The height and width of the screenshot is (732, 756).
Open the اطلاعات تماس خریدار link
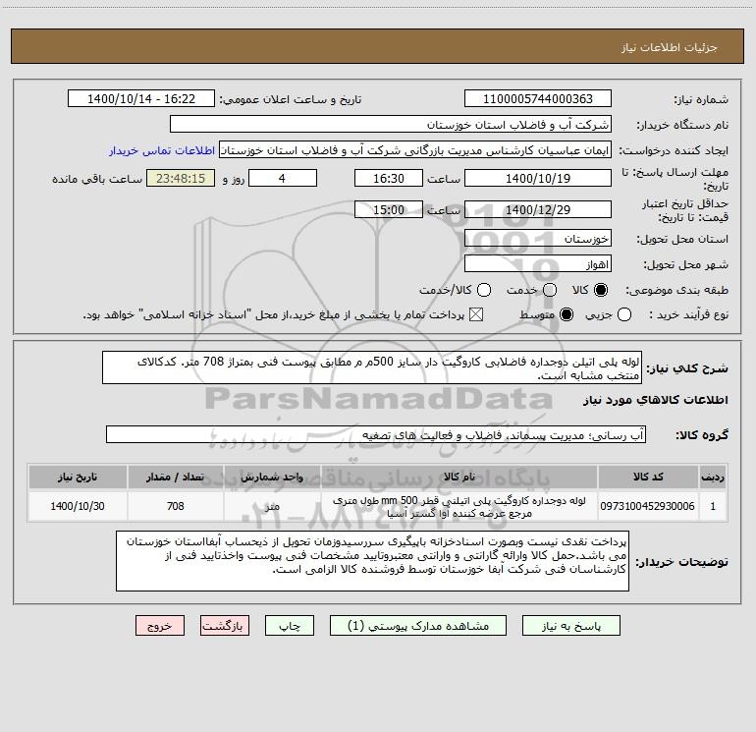coord(162,150)
